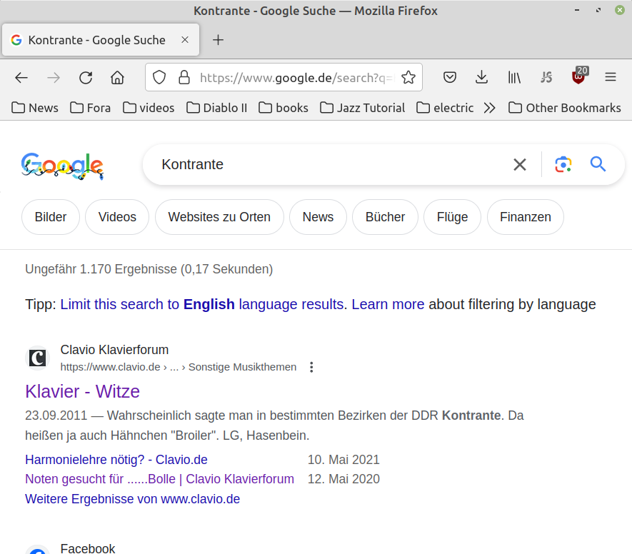Show more bookmarks toolbar items chevron
Screen dimensions: 632x554
[x=489, y=108]
